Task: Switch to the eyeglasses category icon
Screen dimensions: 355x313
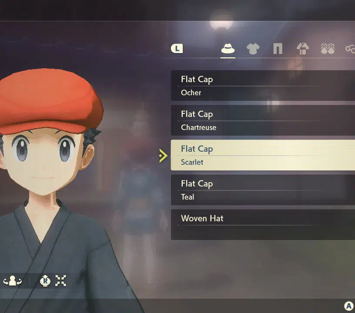Action: [350, 49]
